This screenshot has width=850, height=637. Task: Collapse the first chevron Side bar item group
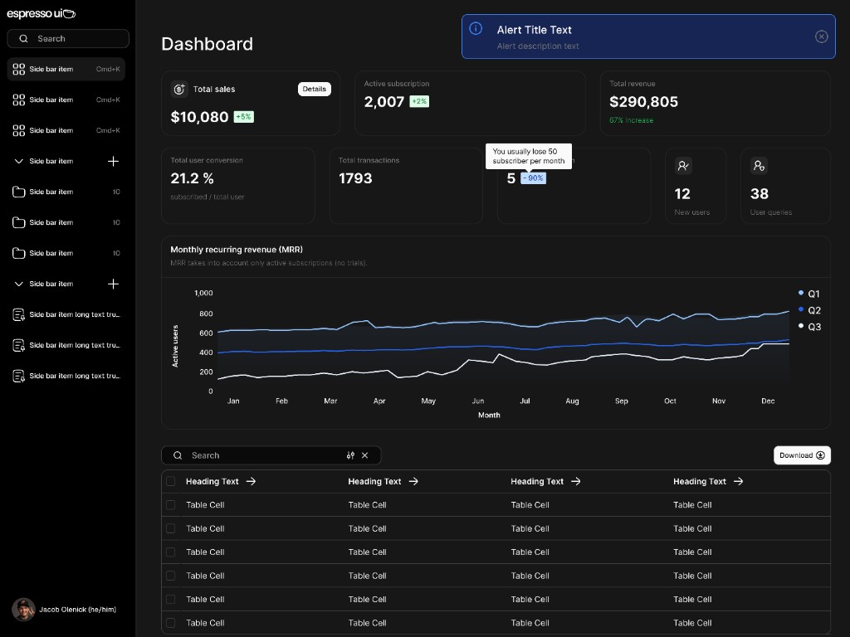(18, 162)
